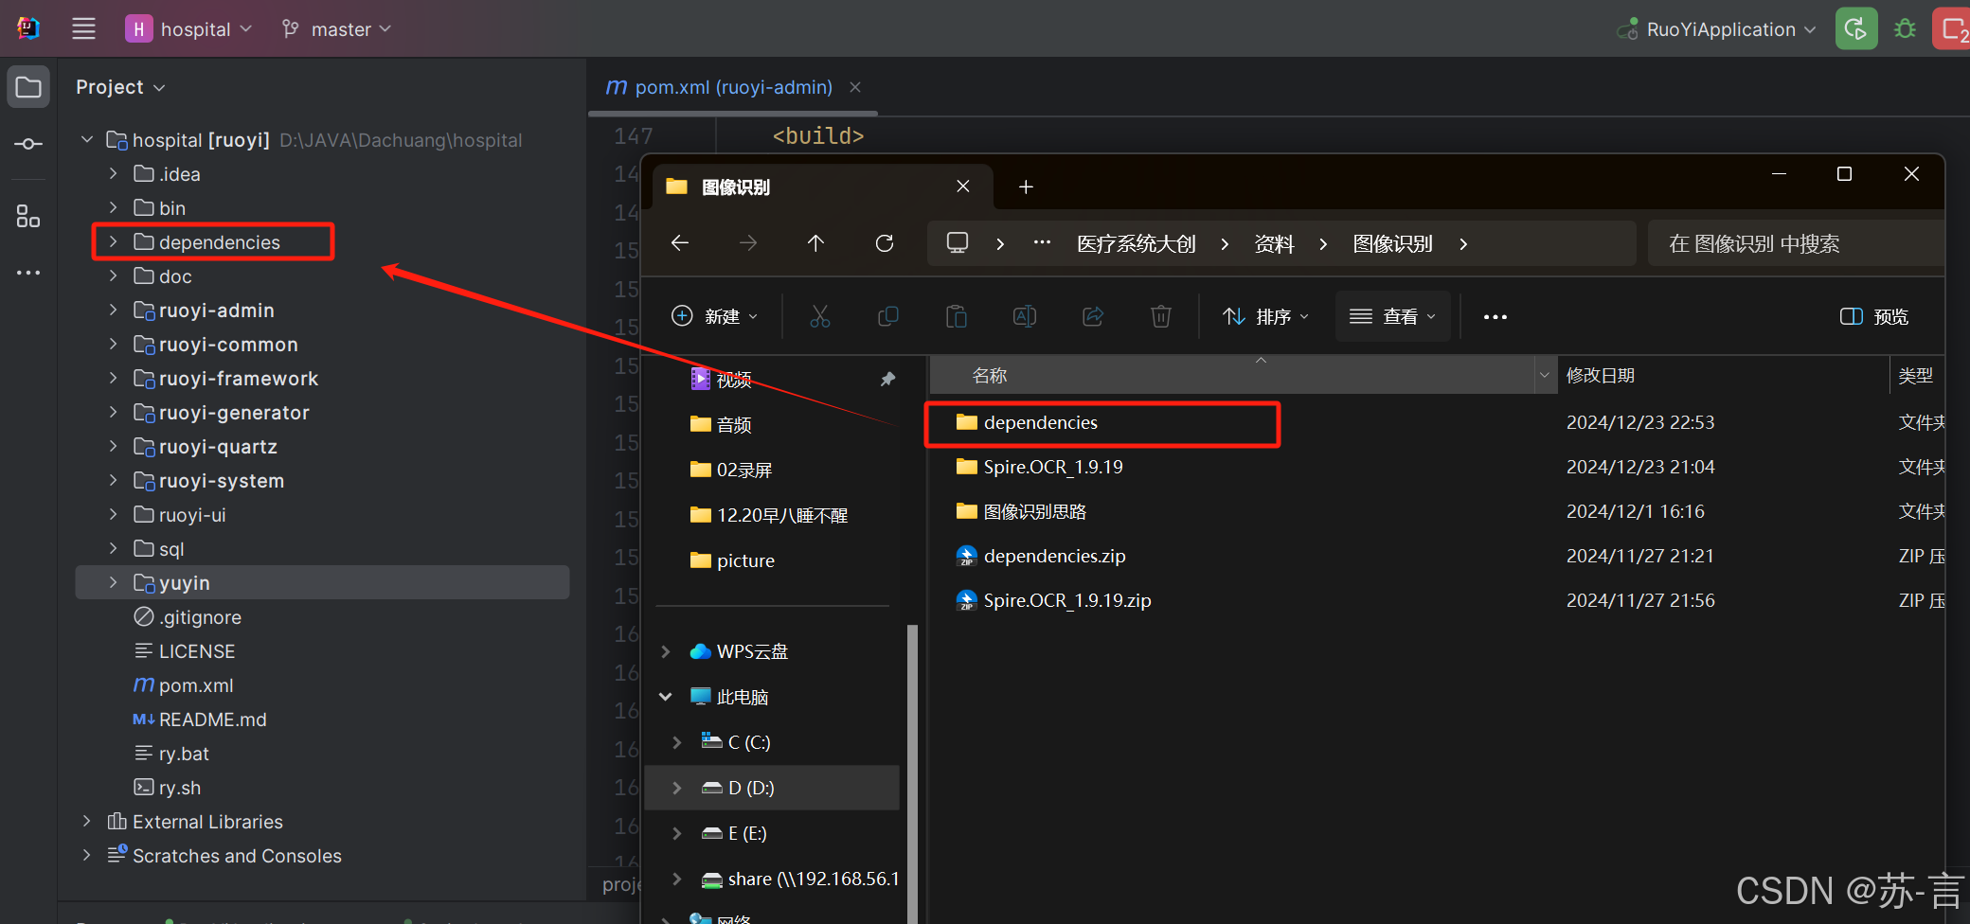This screenshot has width=1970, height=924.
Task: Click the Delete trash icon
Action: click(1161, 316)
